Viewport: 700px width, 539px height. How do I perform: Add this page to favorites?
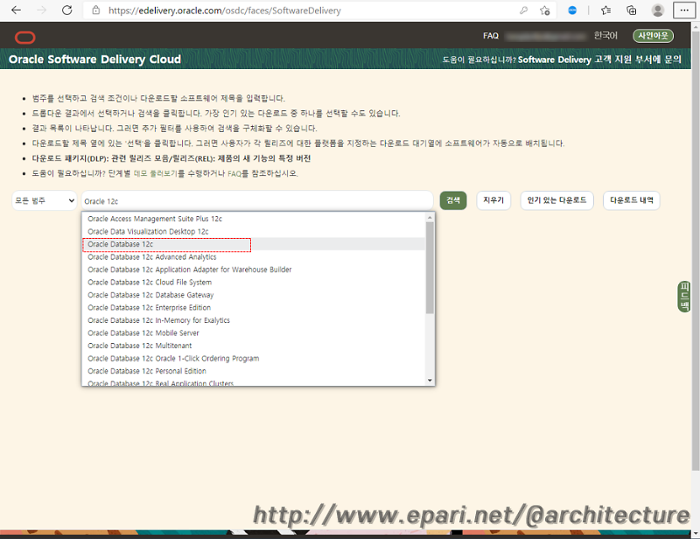(544, 10)
